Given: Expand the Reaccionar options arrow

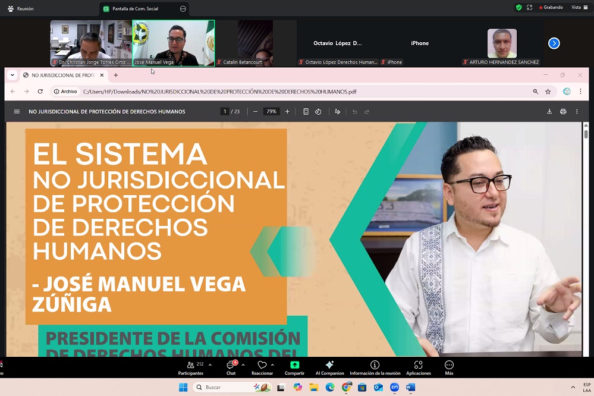Looking at the screenshot, I should [273, 365].
